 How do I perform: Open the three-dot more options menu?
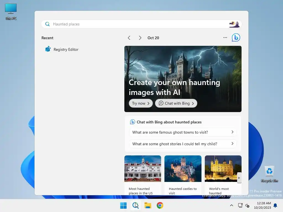225,38
